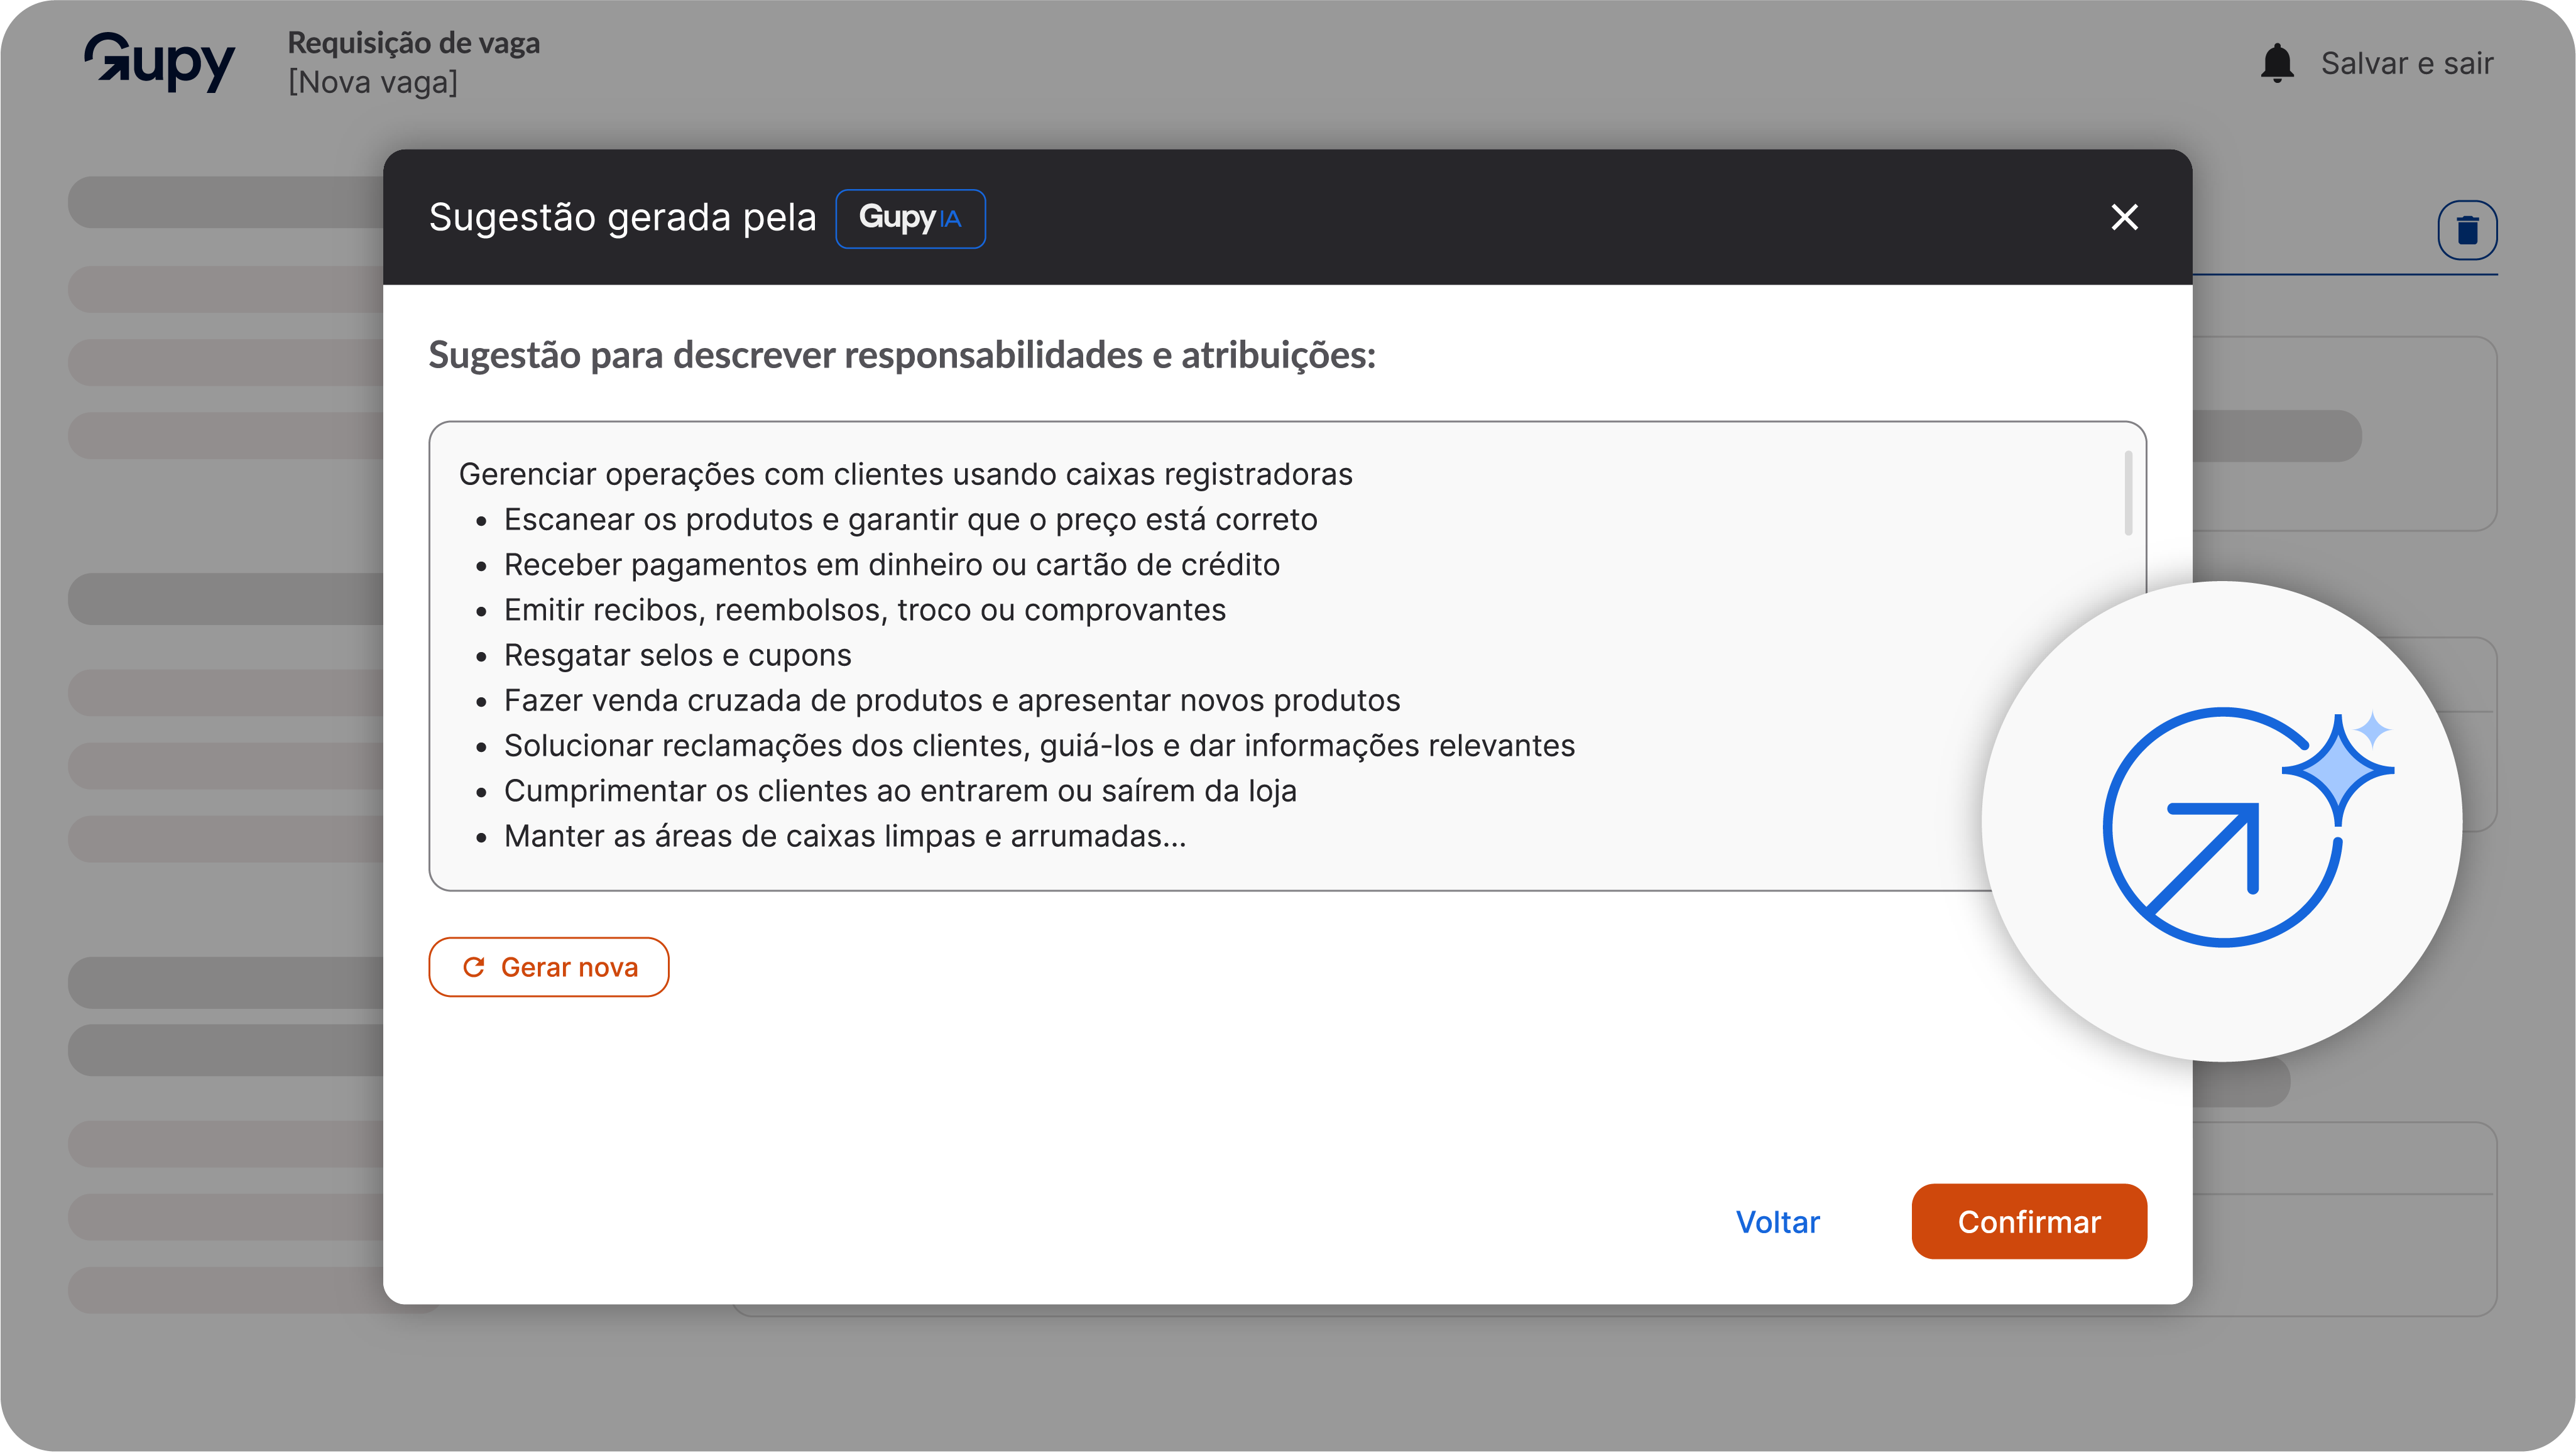Viewport: 2576px width, 1453px height.
Task: Click the Salvar e sair link
Action: [2406, 63]
